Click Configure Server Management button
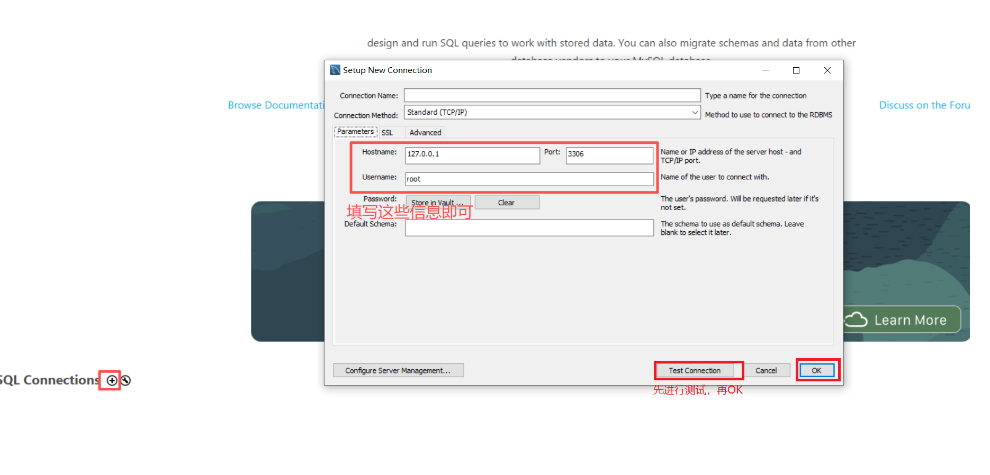990x475 pixels. click(x=398, y=370)
